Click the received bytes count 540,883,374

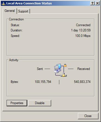(82, 82)
